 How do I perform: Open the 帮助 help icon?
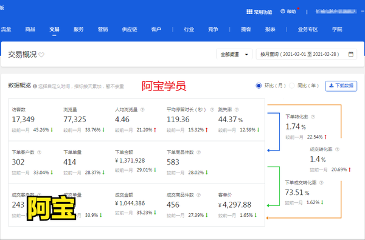[x=283, y=11]
